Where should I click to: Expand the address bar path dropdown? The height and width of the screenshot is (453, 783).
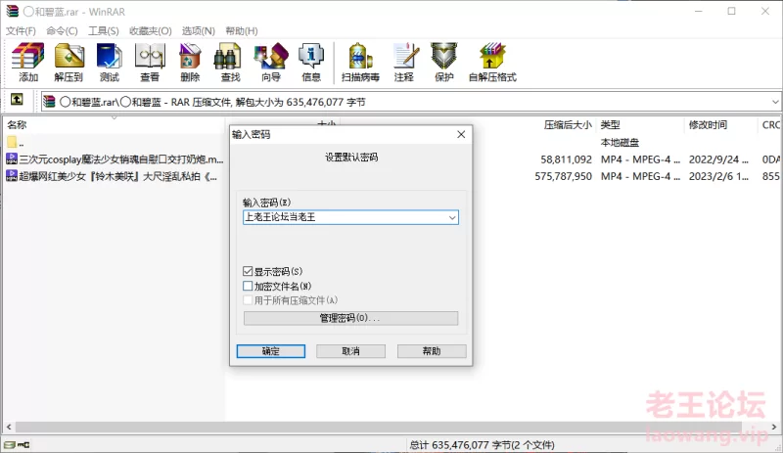click(x=775, y=102)
